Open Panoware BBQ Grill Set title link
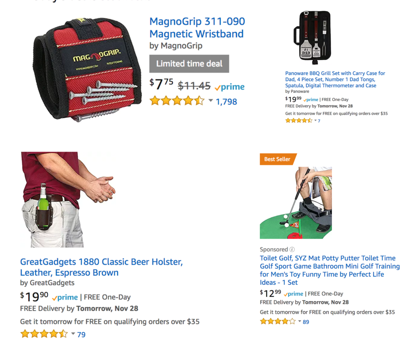The image size is (417, 341). click(335, 79)
